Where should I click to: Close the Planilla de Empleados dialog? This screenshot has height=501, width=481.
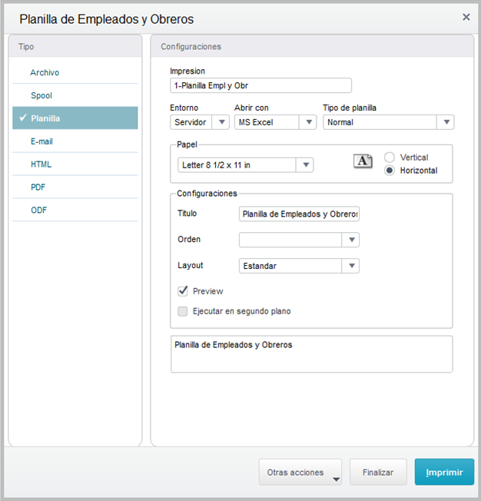click(466, 17)
